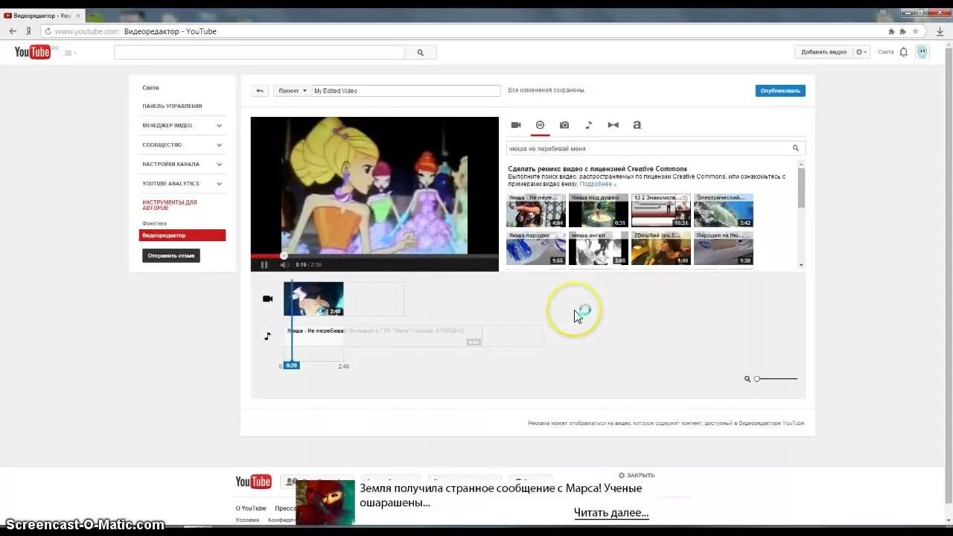The image size is (953, 536).
Task: Open ИНСТРУМЕНТЫ ДЛЯ АВТОРОВ in the sidebar
Action: tap(170, 205)
